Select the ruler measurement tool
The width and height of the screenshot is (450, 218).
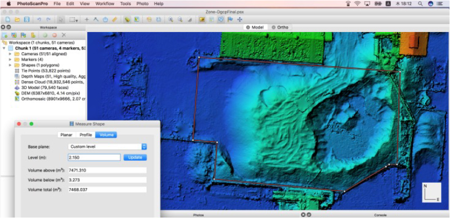[x=115, y=20]
